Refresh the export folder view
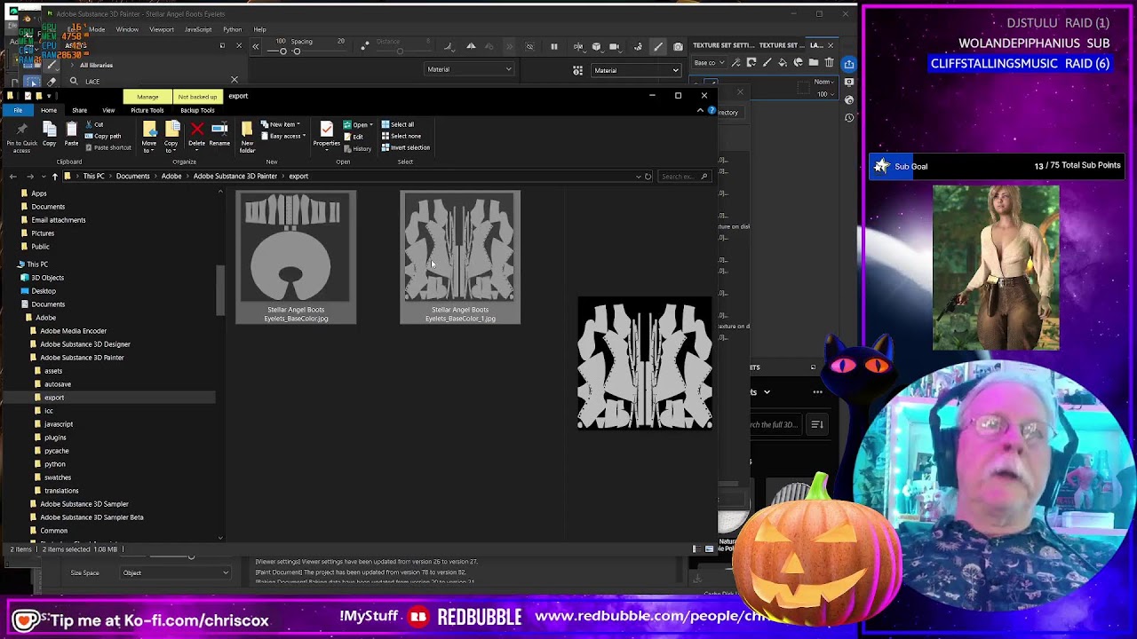This screenshot has width=1137, height=639. coord(648,176)
